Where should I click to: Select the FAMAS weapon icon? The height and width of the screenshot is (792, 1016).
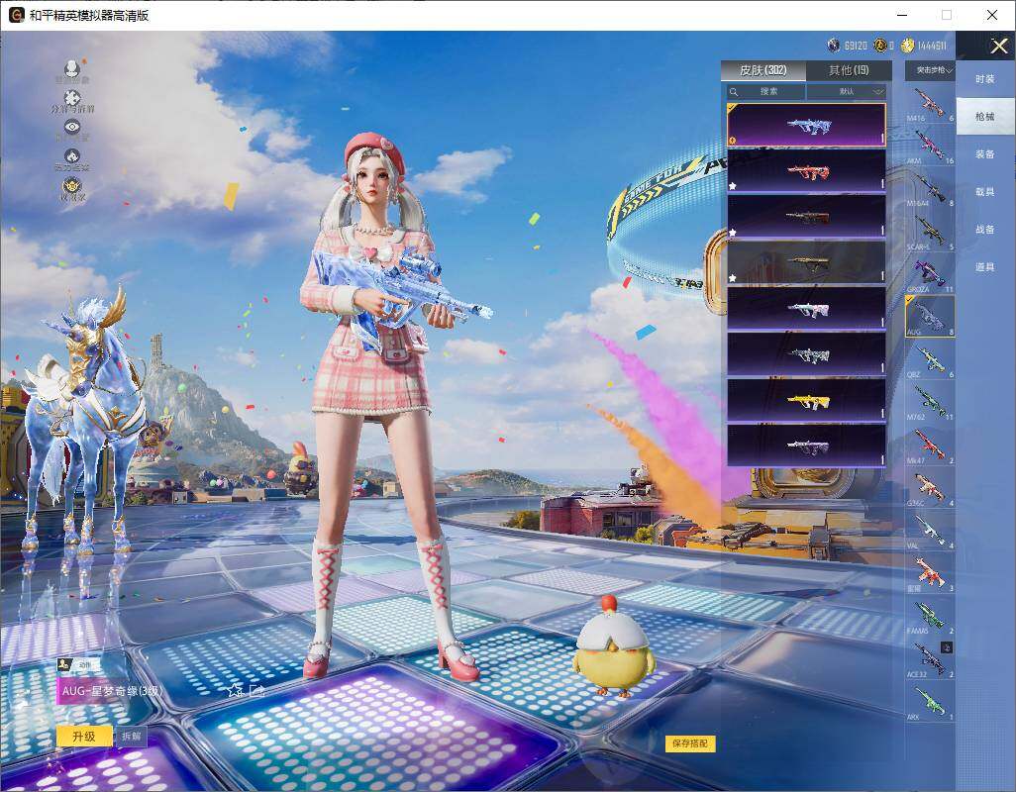tap(930, 616)
